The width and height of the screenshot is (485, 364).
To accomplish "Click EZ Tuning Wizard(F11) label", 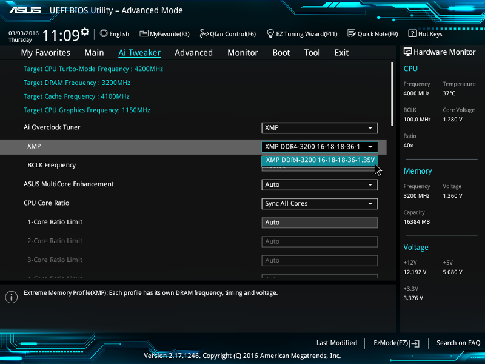I will pos(307,34).
